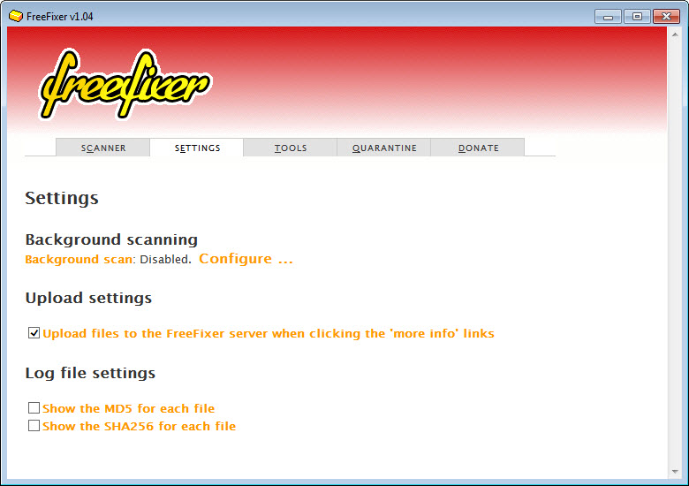The height and width of the screenshot is (486, 689).
Task: Click the FreeFixer title bar app icon
Action: click(x=16, y=16)
